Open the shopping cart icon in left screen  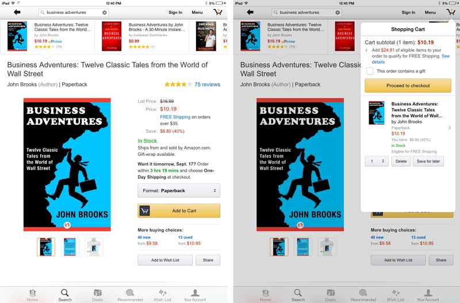[x=218, y=12]
